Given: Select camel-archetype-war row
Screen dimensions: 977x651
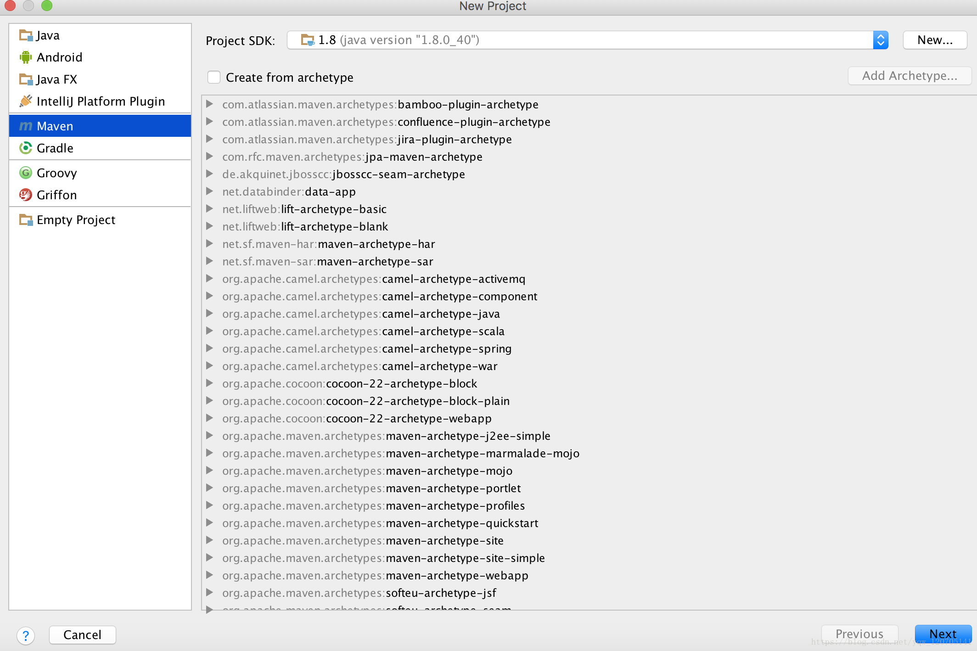Looking at the screenshot, I should pos(589,366).
